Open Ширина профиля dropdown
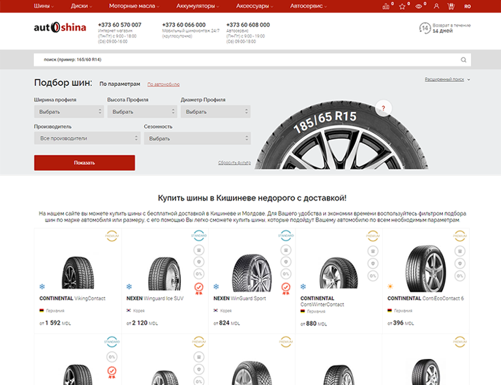 click(69, 111)
